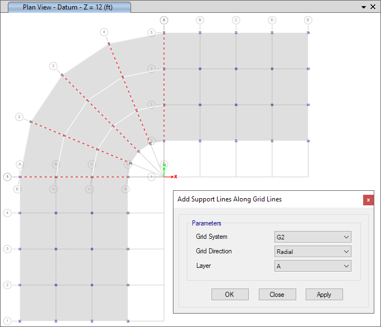Expand the Layer dropdown showing A
The height and width of the screenshot is (327, 381).
pyautogui.click(x=313, y=266)
